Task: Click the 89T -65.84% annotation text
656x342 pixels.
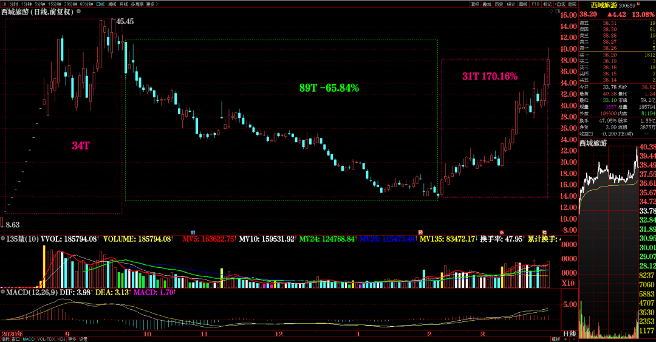Action: 329,88
